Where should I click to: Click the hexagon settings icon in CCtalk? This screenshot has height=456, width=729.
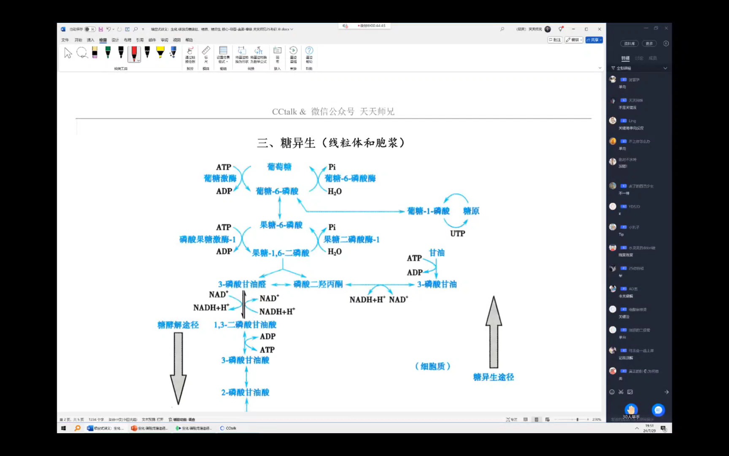(x=666, y=43)
